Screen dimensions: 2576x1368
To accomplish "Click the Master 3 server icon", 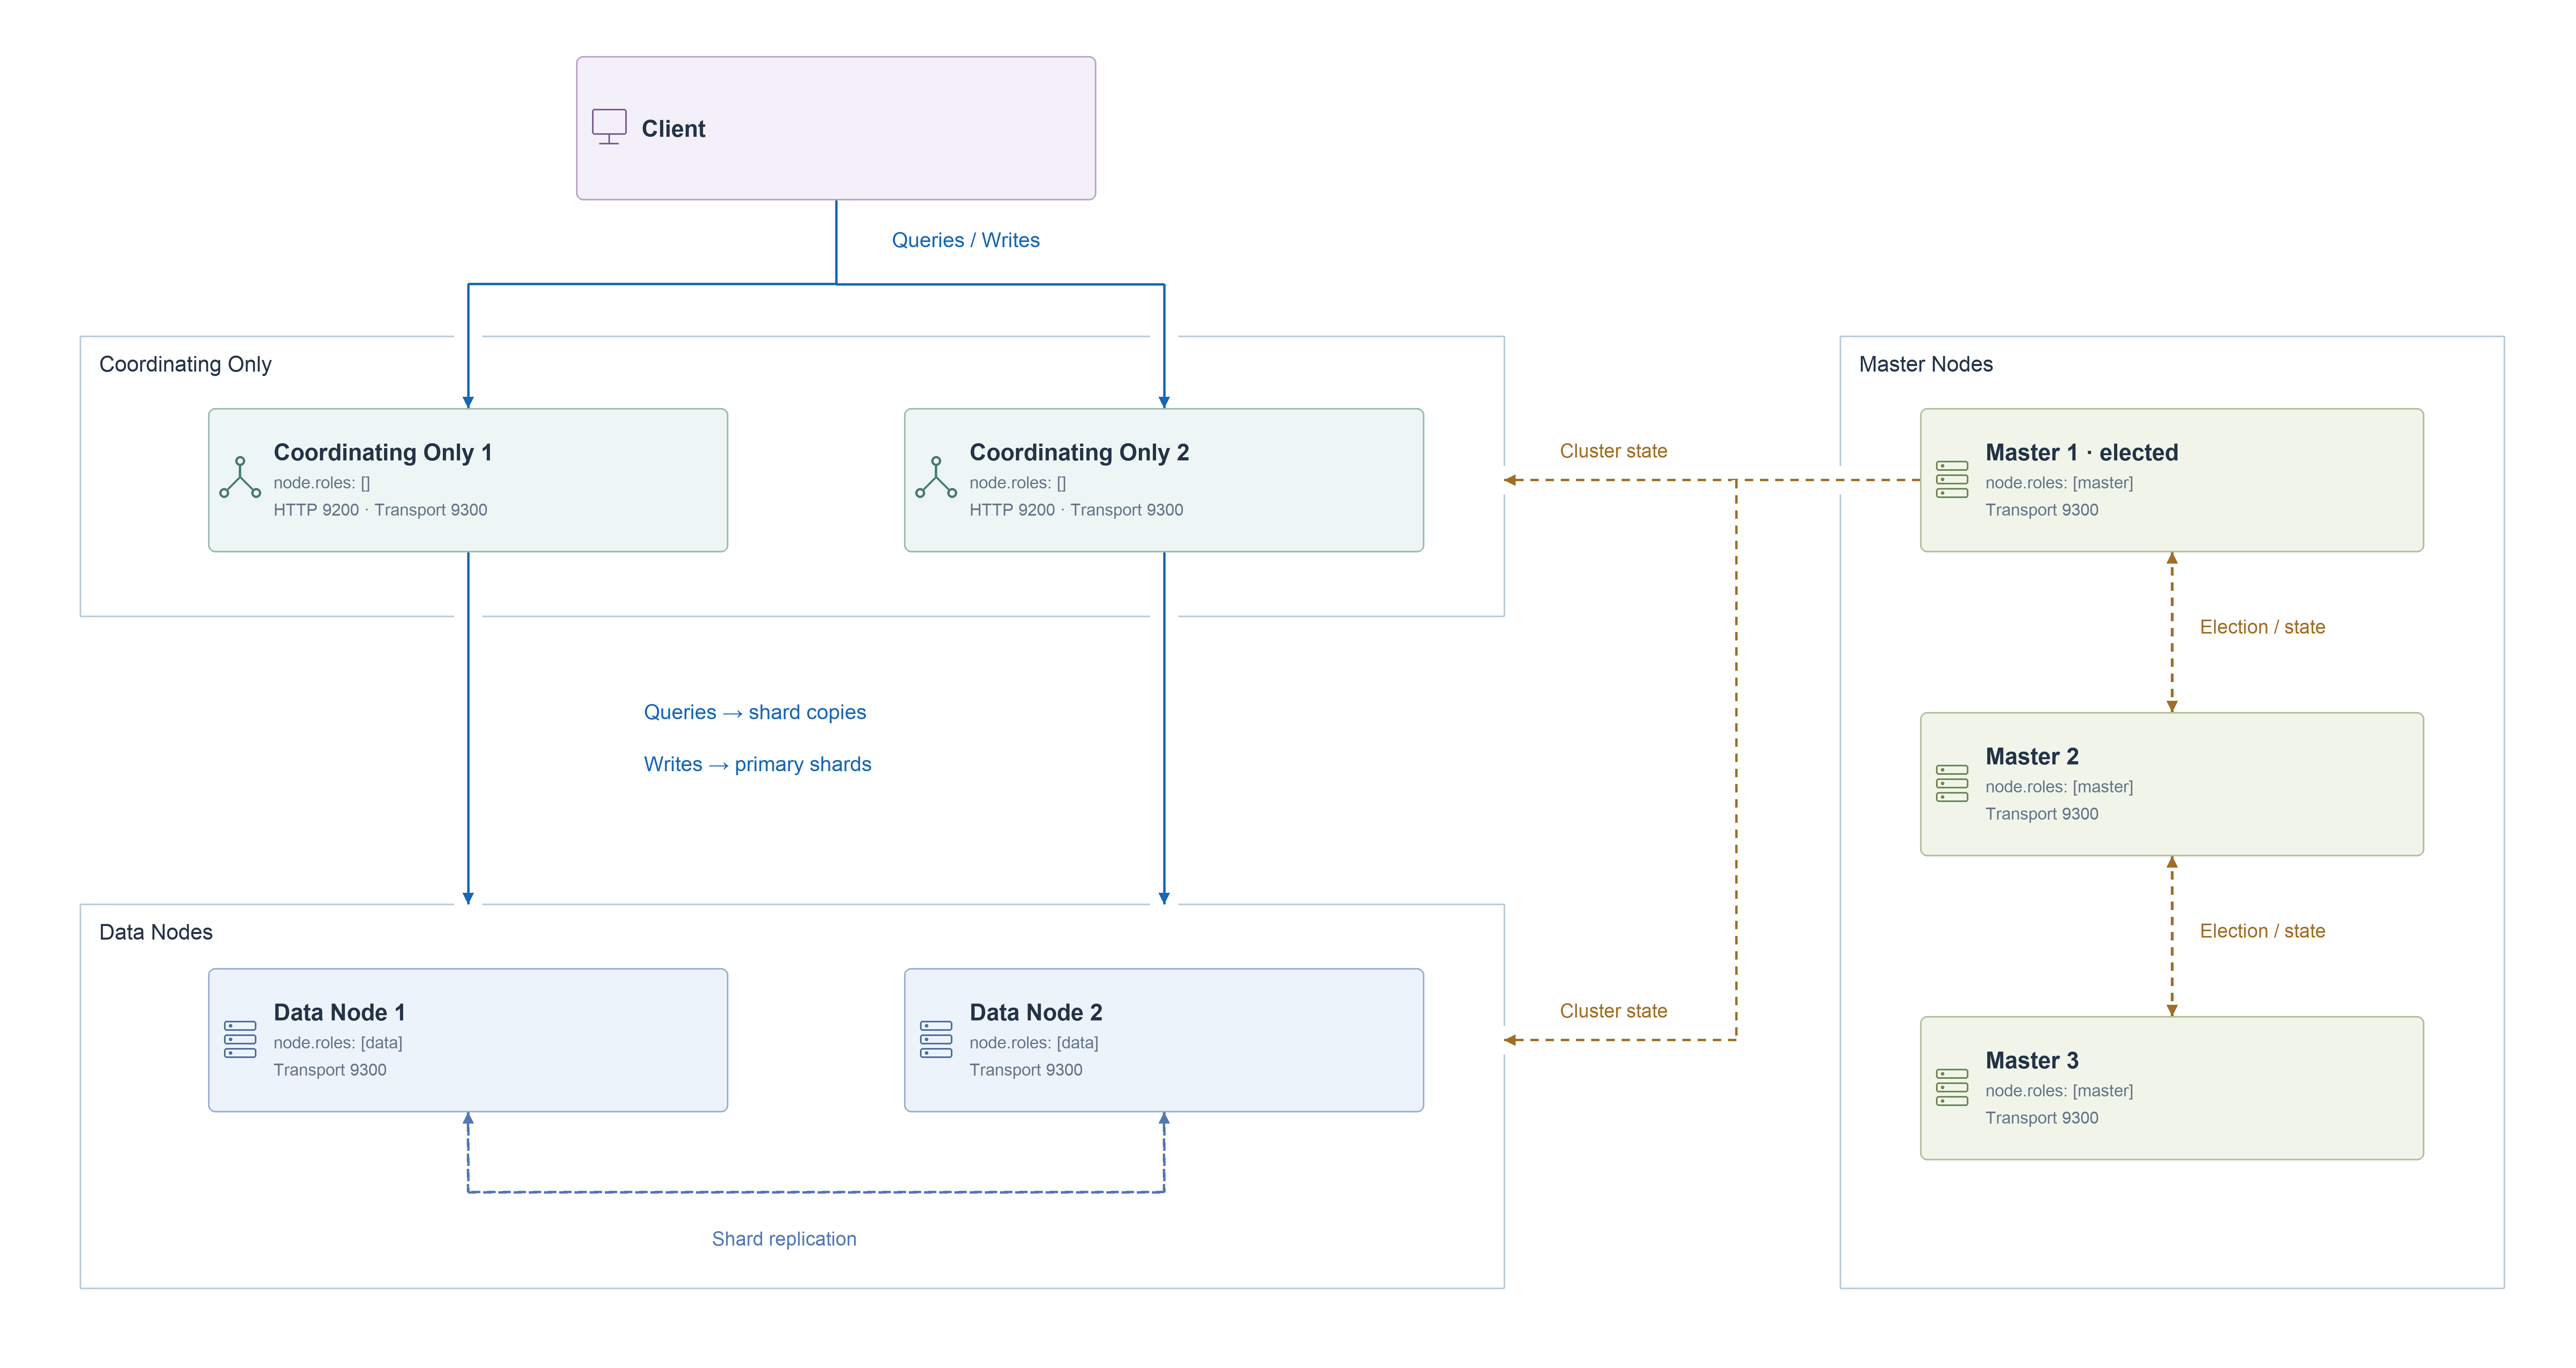I will point(1952,1087).
